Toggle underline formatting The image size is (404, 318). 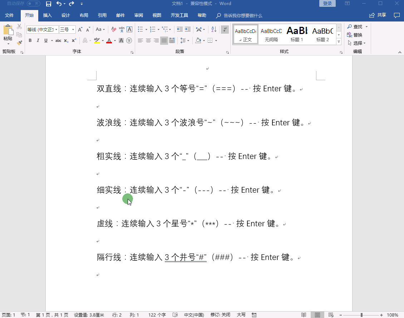[x=46, y=40]
